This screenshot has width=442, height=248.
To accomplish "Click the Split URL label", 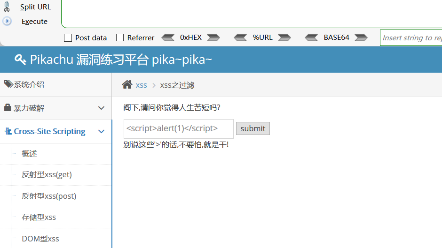I will [36, 7].
